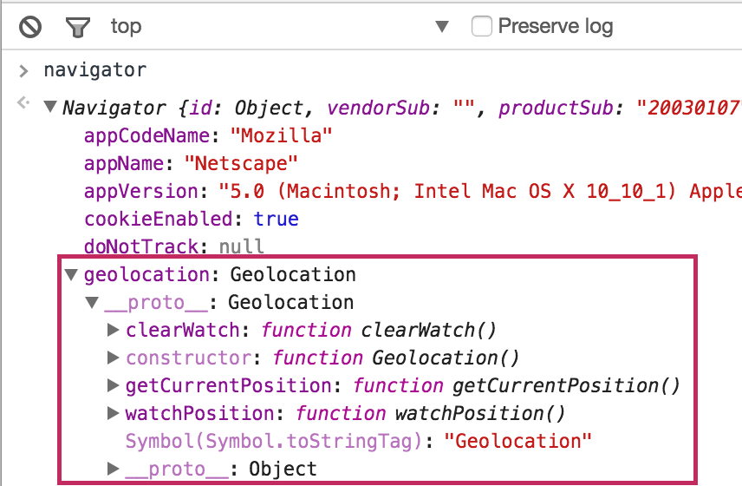Click the Preserve log label text
This screenshot has width=742, height=486.
[555, 27]
